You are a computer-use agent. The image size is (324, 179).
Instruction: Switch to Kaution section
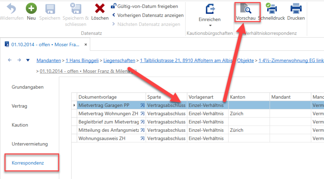pos(20,125)
